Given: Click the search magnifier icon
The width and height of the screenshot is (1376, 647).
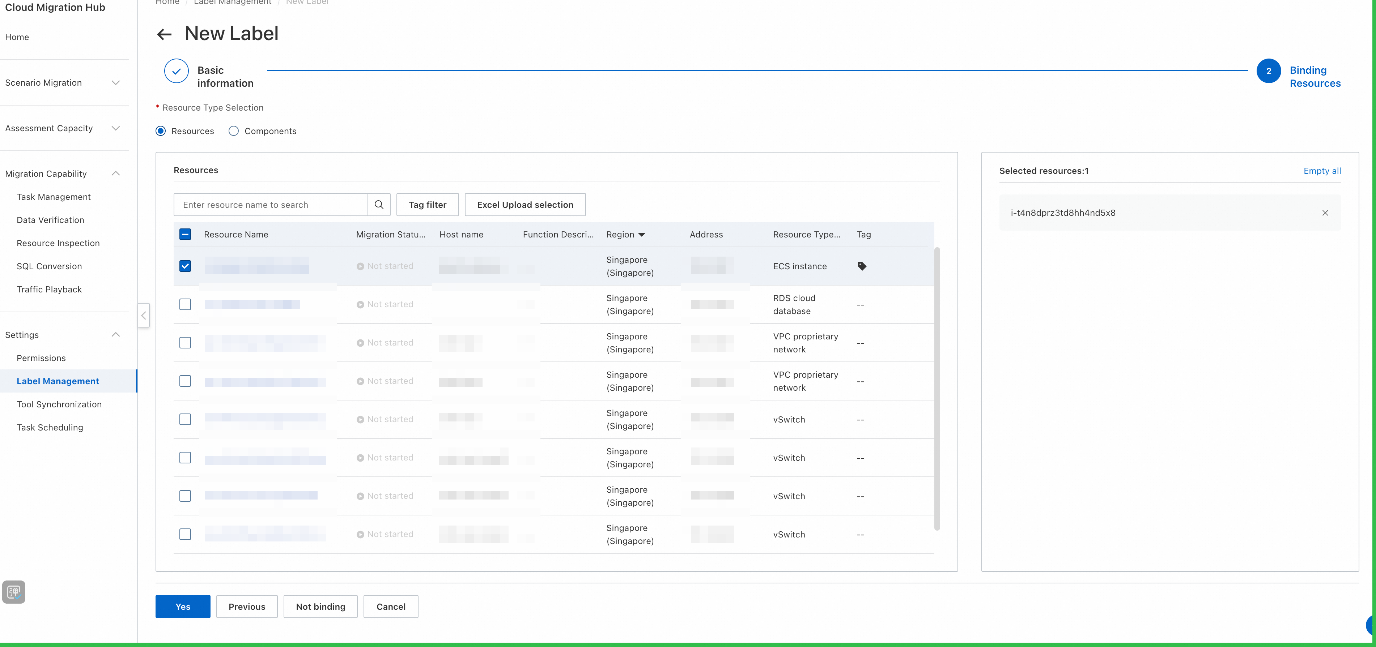Looking at the screenshot, I should 379,205.
